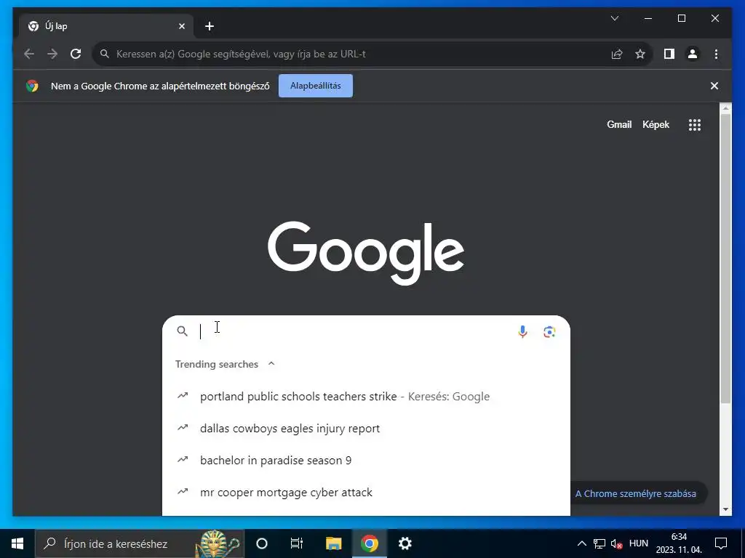Collapse the Trending searches list
745x558 pixels.
click(x=271, y=364)
